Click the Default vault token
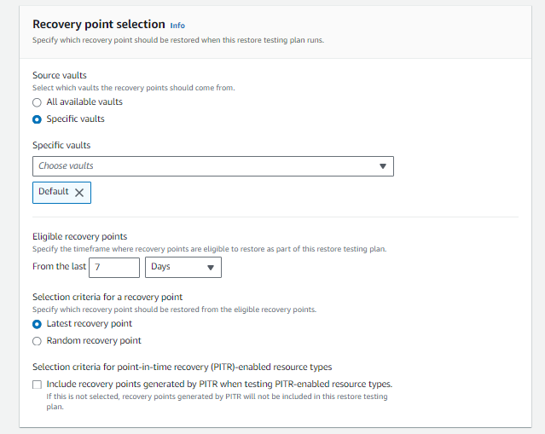Screen dimensions: 545x434 click(x=53, y=192)
